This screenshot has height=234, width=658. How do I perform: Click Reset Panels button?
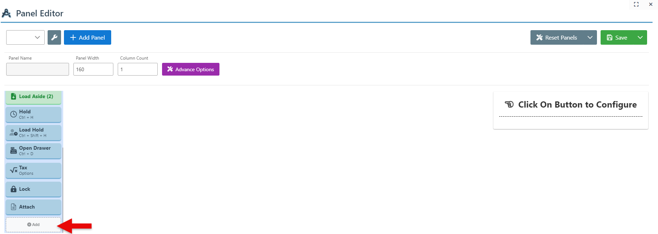pos(557,37)
